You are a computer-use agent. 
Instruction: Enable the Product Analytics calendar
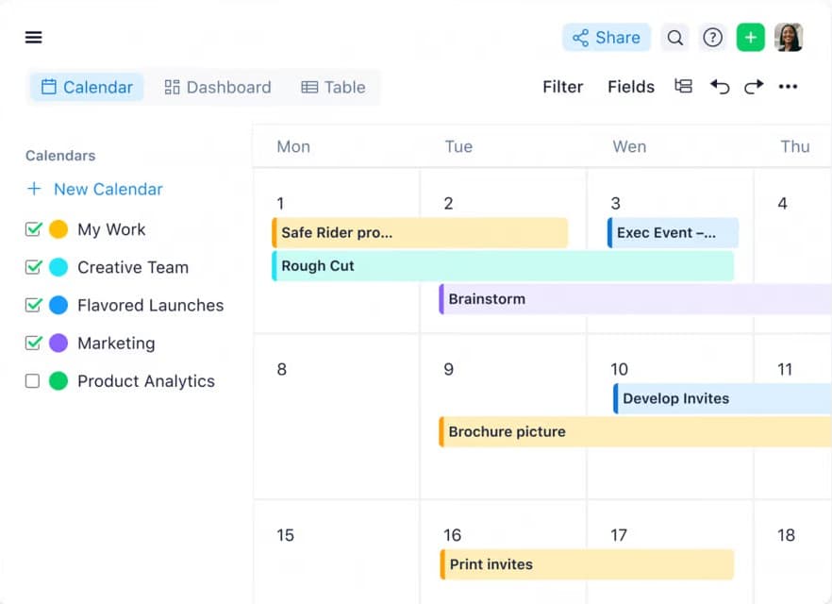(33, 380)
